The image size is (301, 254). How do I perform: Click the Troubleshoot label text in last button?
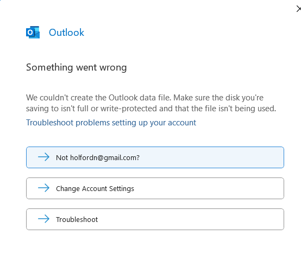pos(77,219)
